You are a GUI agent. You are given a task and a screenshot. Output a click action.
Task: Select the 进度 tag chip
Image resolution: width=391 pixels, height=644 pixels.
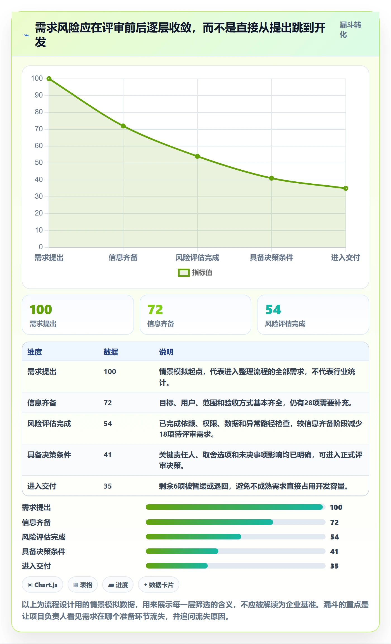tap(118, 584)
